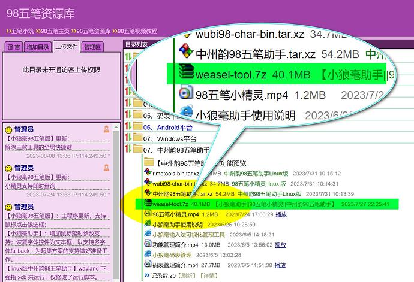This screenshot has height=282, width=414.
Task: Click the user avatar icon on first admin message
Action: pos(106,129)
